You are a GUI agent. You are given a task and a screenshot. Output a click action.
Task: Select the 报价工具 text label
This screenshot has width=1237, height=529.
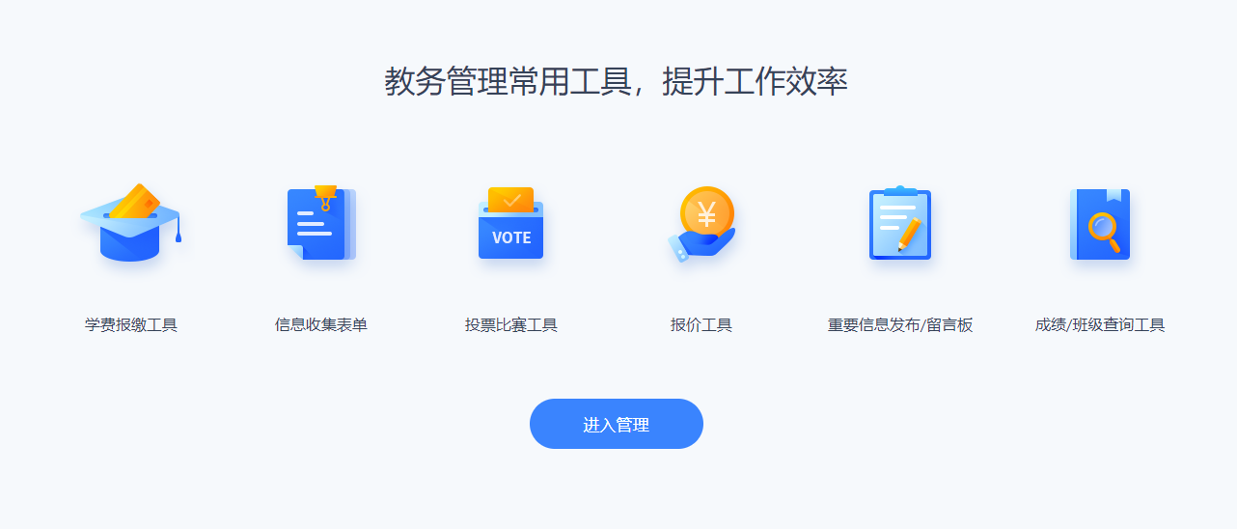(x=701, y=325)
